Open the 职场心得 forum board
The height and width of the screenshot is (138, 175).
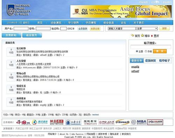coord(21,73)
